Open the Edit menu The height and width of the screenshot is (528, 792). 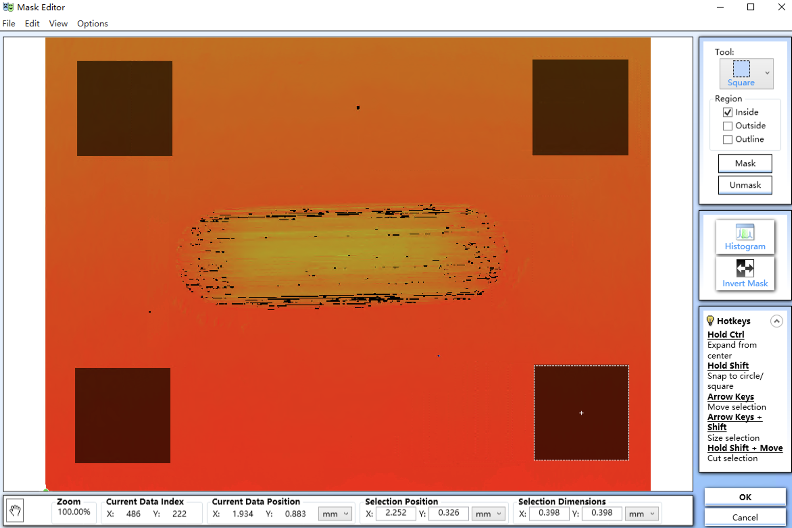[x=32, y=24]
